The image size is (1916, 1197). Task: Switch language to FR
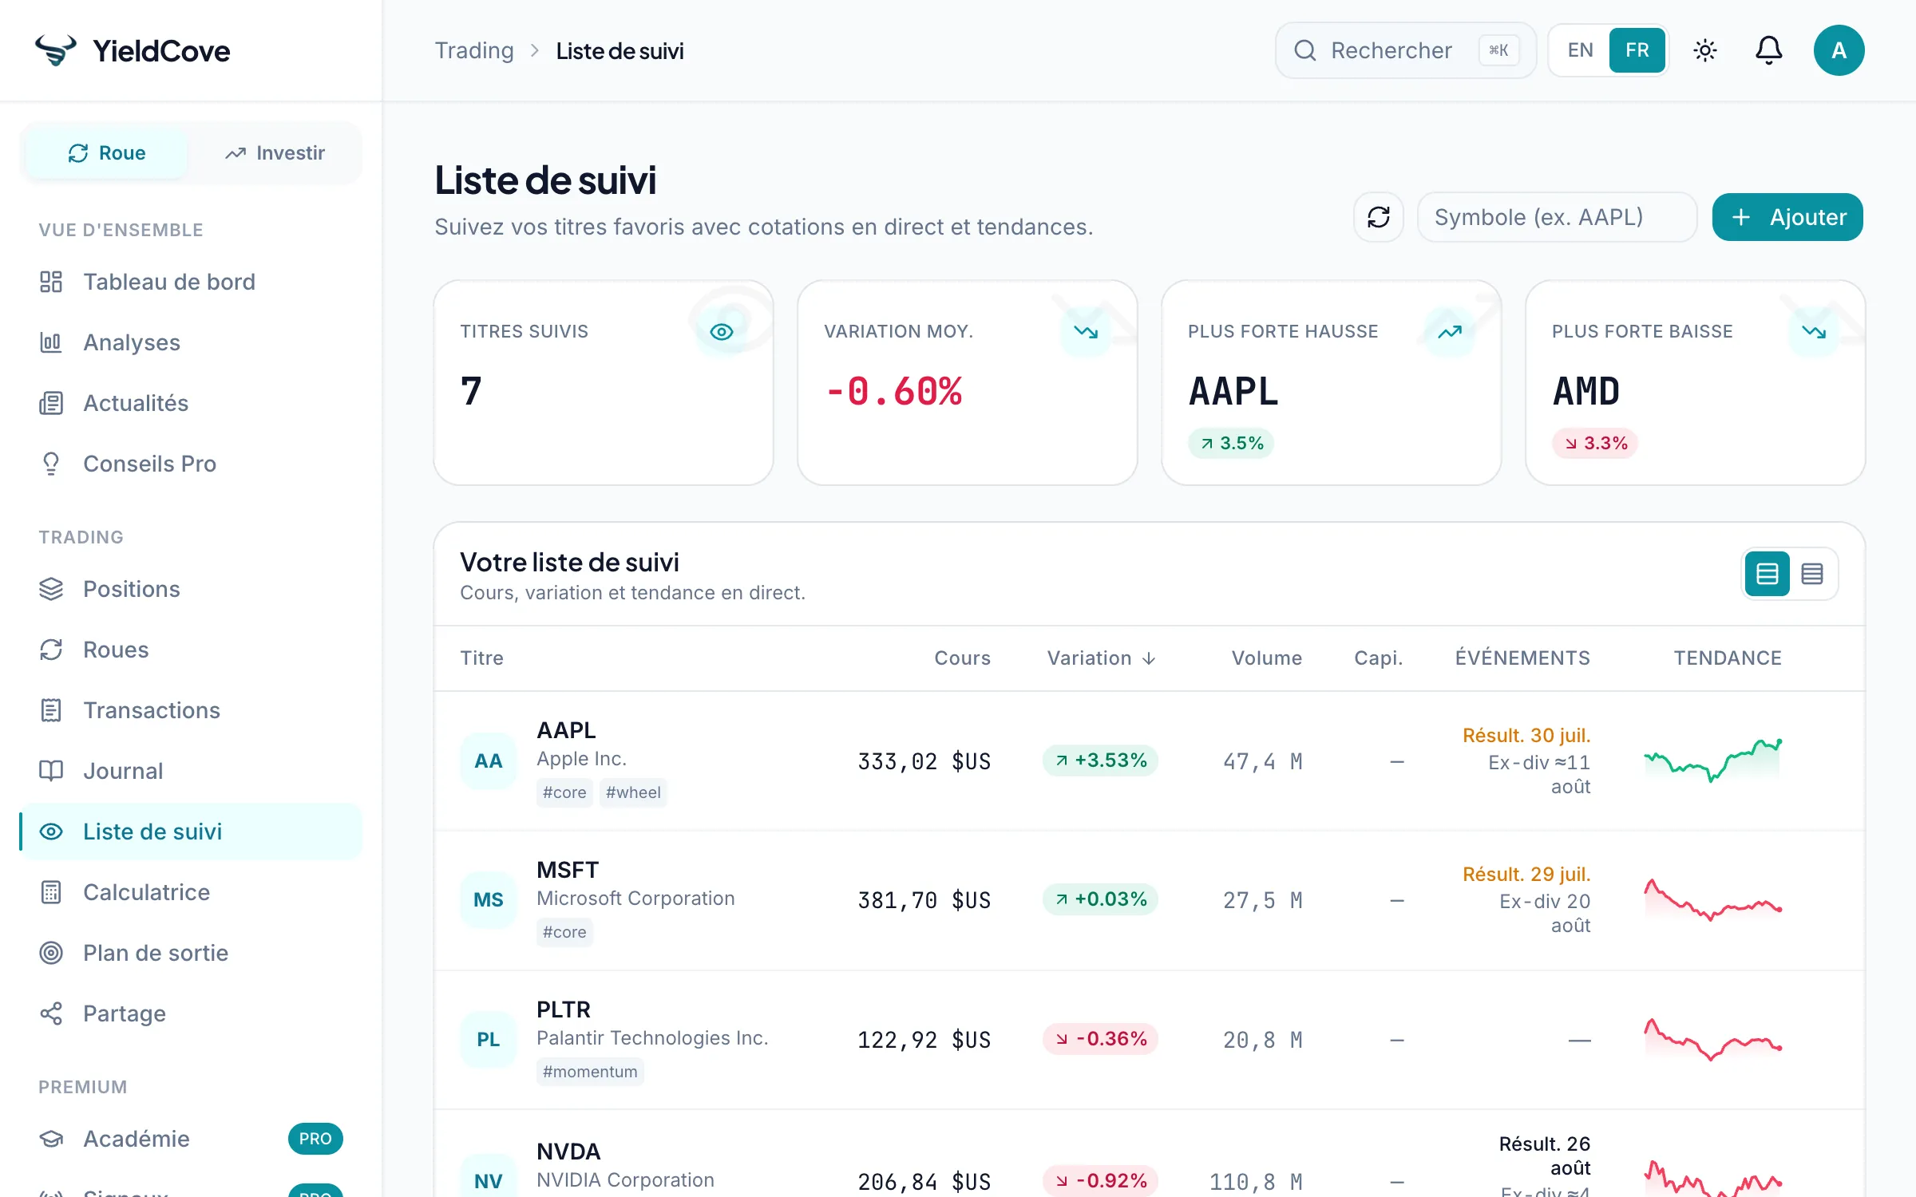pos(1637,50)
